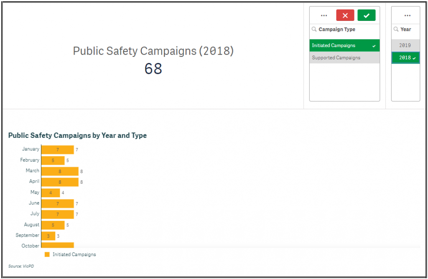Viewport: 428px width, 279px height.
Task: Click the Campaign Type search magnifier icon
Action: (x=314, y=29)
